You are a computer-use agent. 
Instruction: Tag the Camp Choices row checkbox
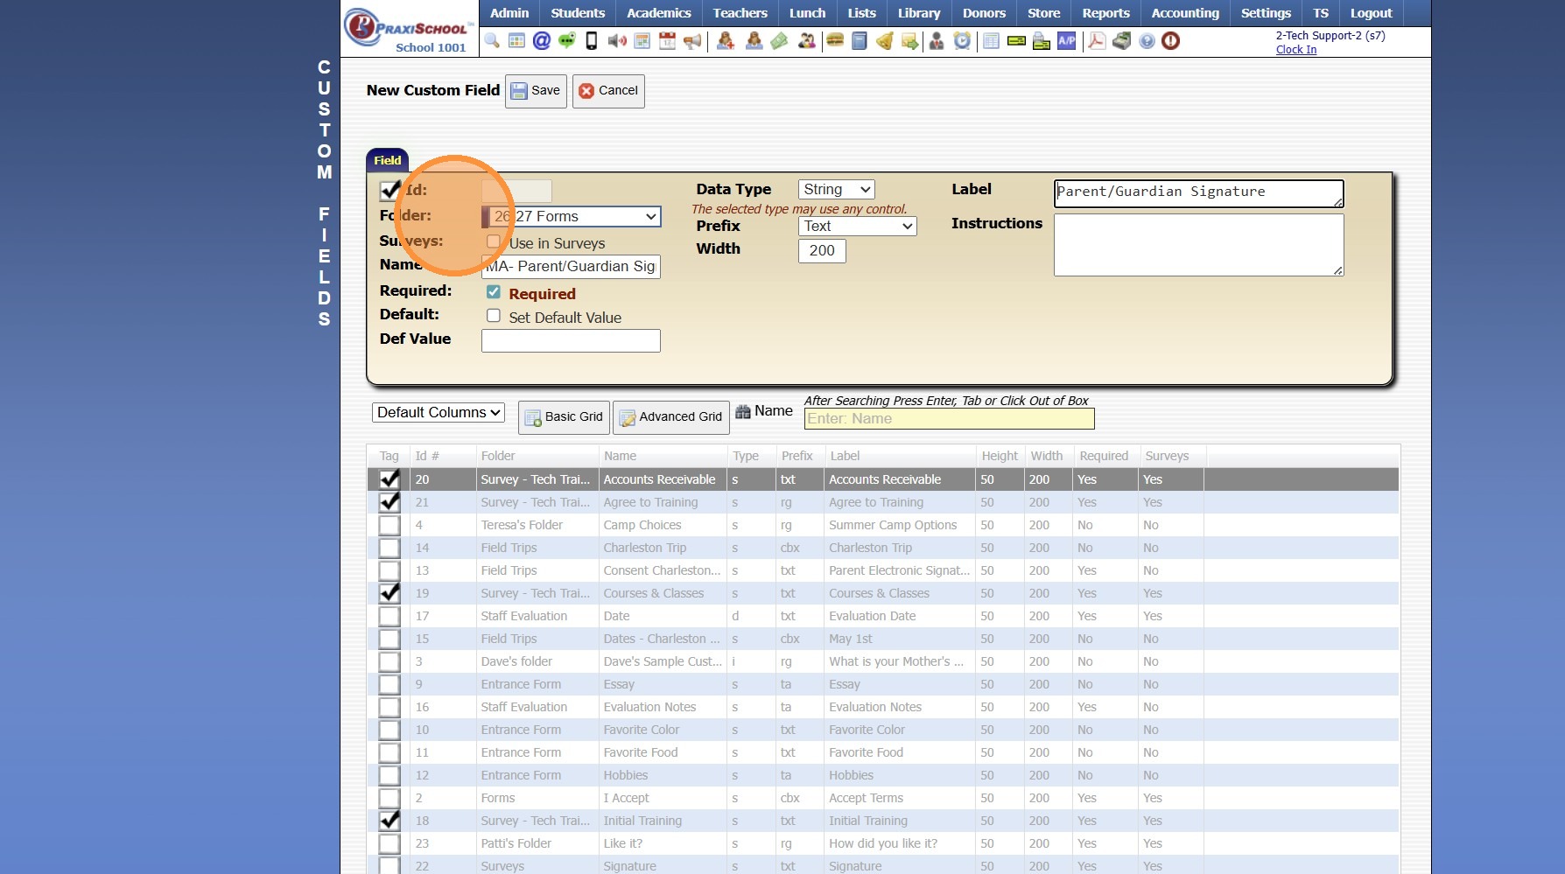389,525
